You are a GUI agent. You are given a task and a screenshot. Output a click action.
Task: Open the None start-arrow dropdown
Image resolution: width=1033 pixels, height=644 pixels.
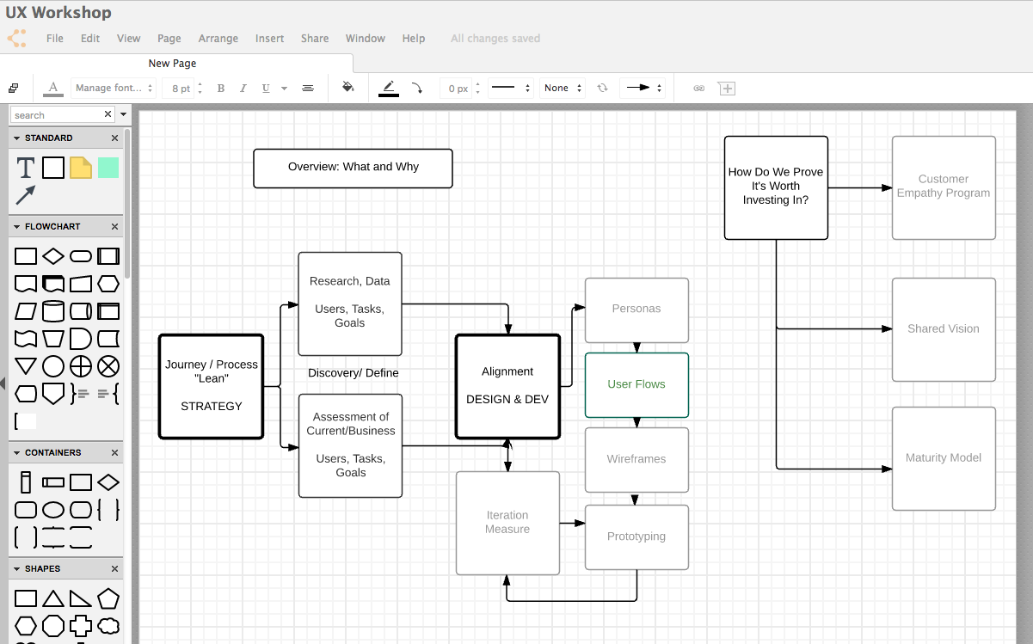pyautogui.click(x=563, y=88)
